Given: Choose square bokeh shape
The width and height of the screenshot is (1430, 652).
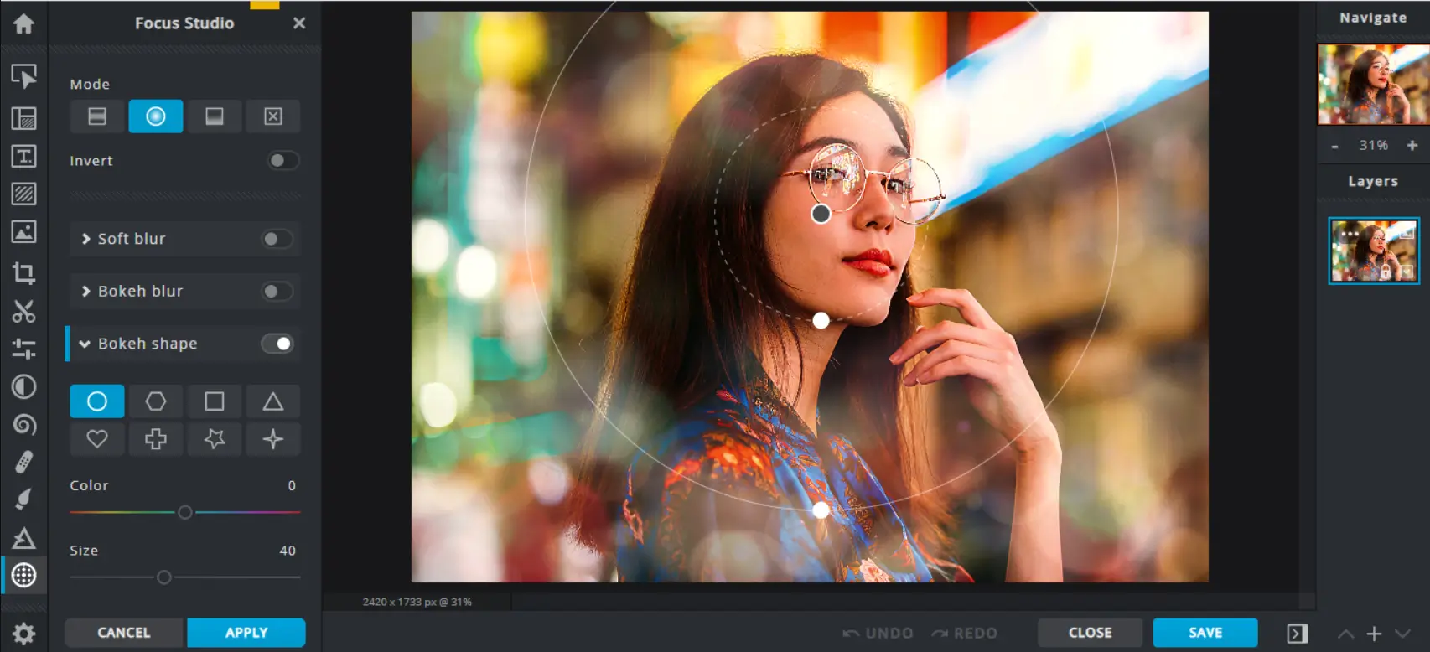Looking at the screenshot, I should coord(215,401).
